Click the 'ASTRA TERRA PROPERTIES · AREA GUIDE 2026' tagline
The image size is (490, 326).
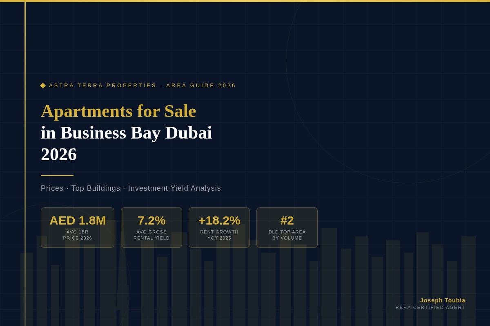coord(143,86)
